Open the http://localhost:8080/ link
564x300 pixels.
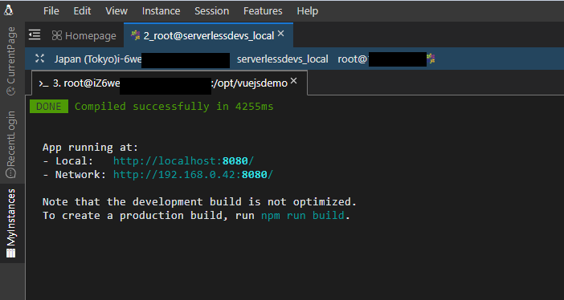(x=184, y=161)
